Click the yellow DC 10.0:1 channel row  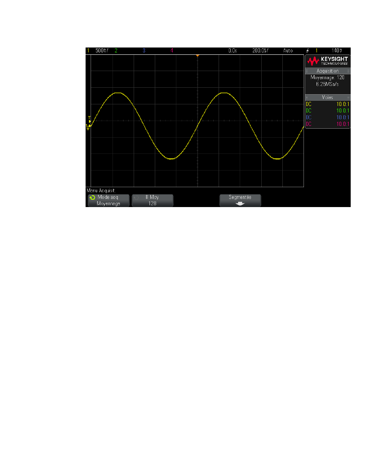(327, 104)
